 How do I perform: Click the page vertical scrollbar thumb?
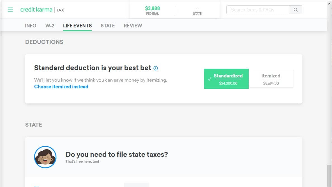[x=329, y=176]
